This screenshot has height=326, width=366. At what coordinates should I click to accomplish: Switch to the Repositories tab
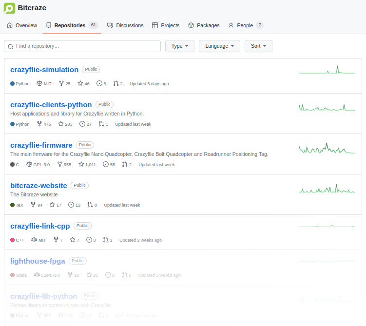(x=72, y=25)
